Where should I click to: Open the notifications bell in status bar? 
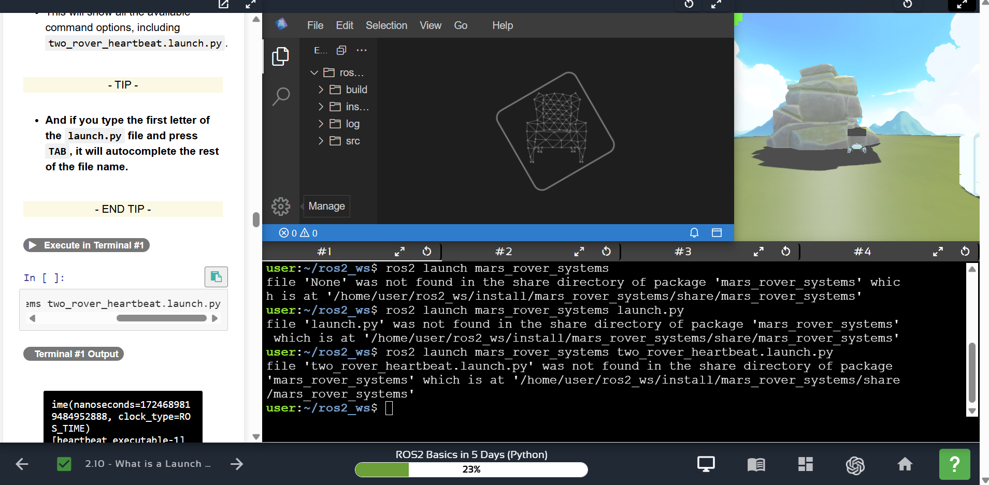[x=694, y=233]
